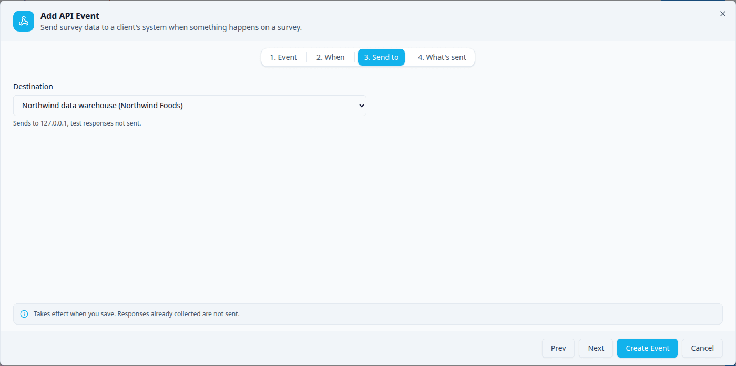
Task: Switch to the 2. When step
Action: coord(331,57)
